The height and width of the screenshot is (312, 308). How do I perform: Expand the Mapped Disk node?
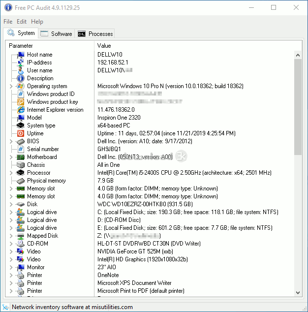tap(11, 236)
